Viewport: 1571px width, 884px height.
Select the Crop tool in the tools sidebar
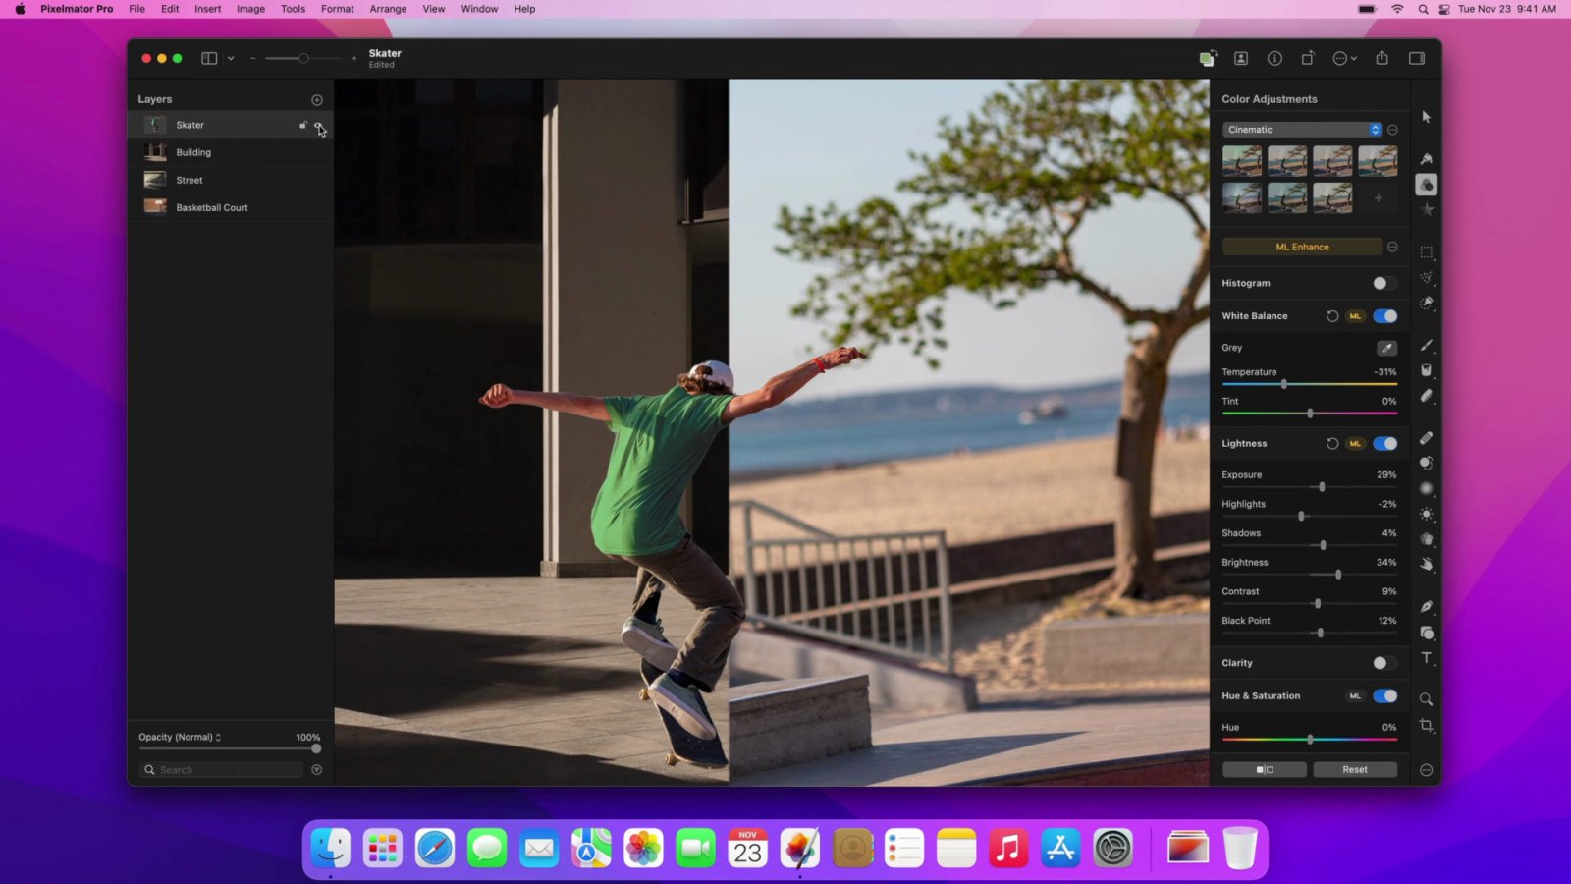(x=1426, y=726)
